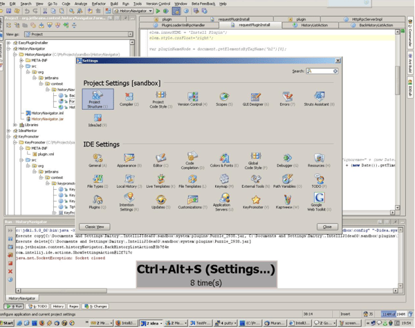Open the Beta Feedback menu
Image resolution: width=415 pixels, height=328 pixels.
[x=203, y=3]
